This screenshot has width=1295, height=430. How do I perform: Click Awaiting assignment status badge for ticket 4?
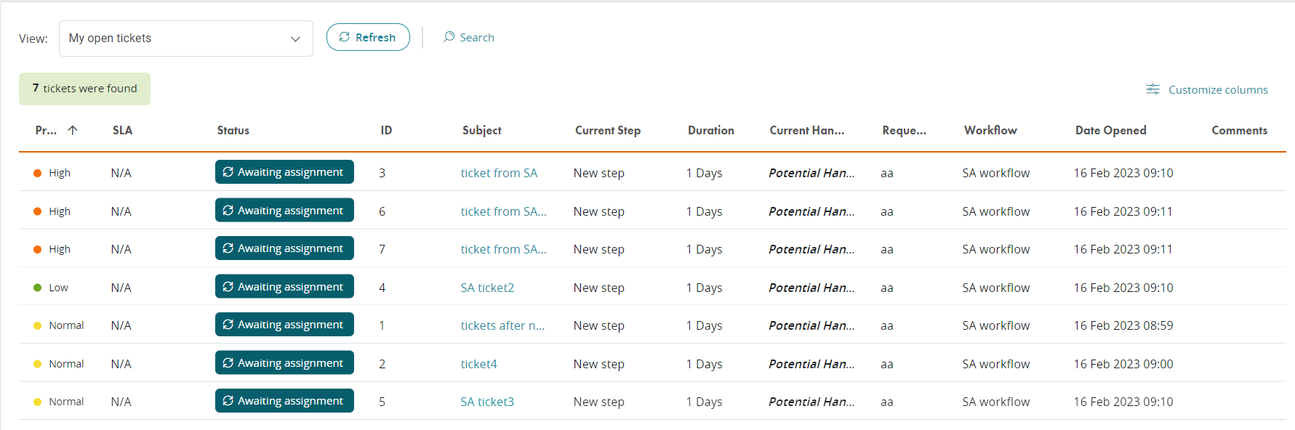coord(284,287)
